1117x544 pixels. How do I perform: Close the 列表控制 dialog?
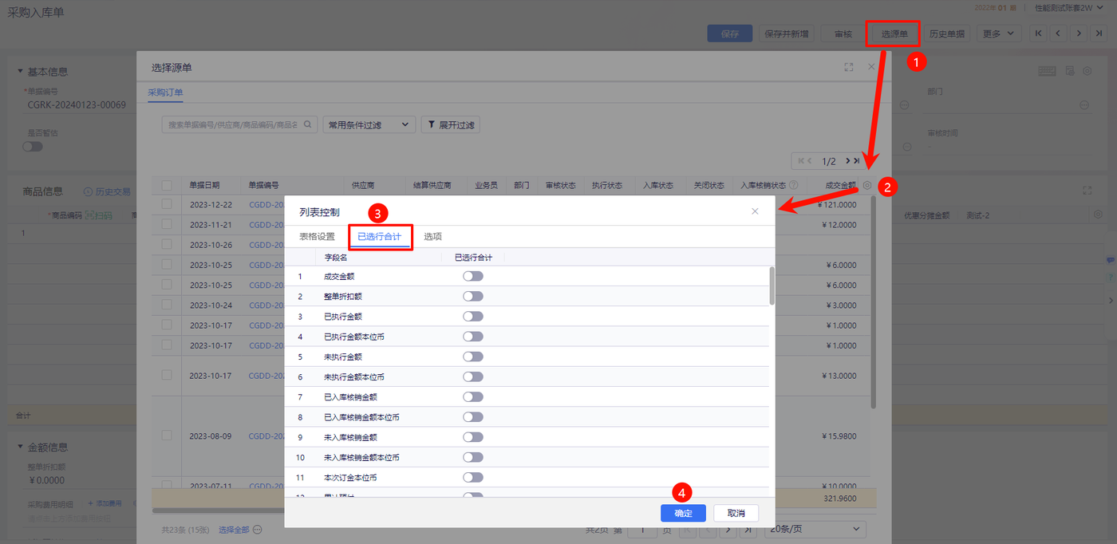tap(755, 211)
